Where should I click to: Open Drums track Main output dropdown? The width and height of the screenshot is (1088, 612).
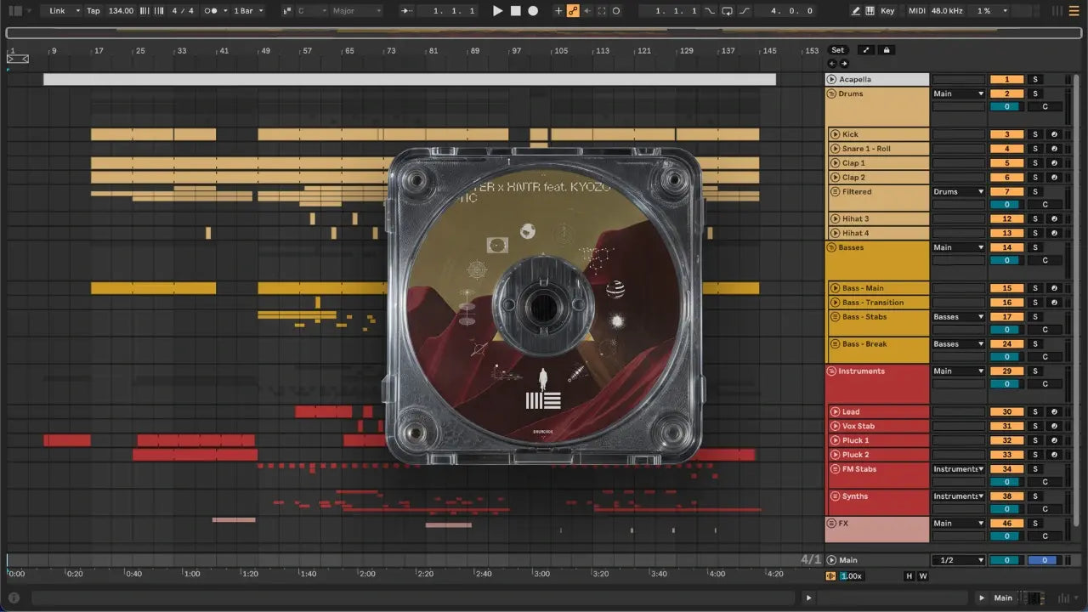[x=959, y=93]
